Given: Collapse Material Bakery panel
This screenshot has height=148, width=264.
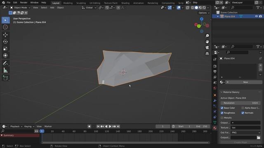Looking at the screenshot, I should coord(222,92).
